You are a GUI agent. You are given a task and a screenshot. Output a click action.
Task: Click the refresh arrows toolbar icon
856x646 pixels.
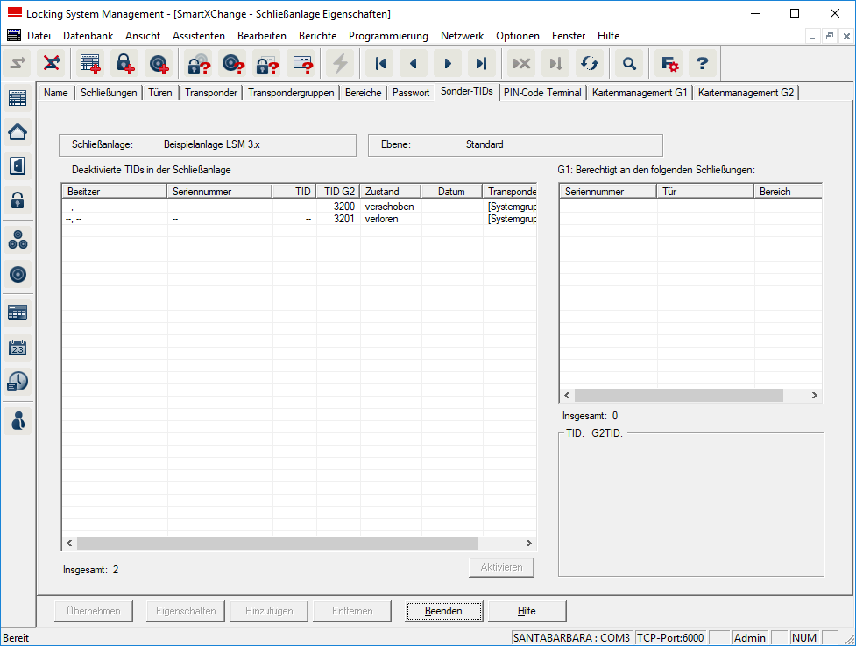pos(589,63)
